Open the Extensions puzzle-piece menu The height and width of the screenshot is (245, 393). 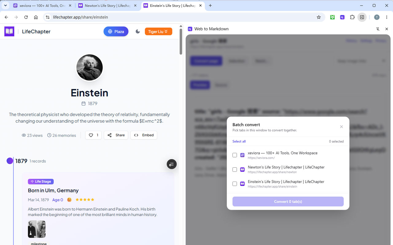[352, 17]
